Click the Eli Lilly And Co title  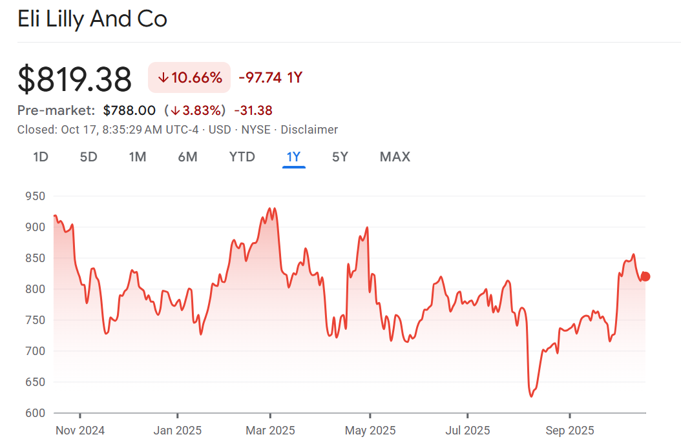point(92,19)
